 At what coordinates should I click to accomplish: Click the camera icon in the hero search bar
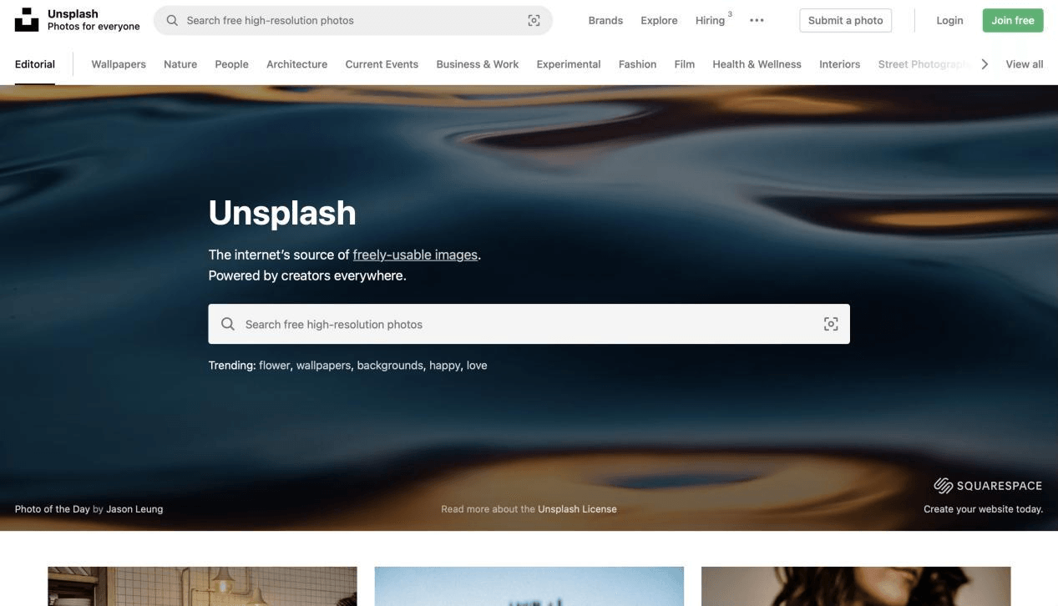tap(830, 323)
